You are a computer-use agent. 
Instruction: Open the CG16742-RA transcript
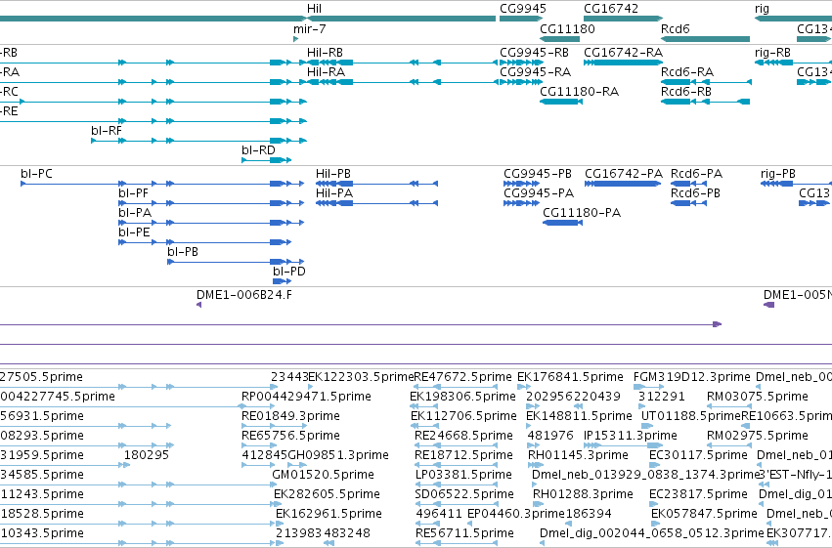(623, 63)
